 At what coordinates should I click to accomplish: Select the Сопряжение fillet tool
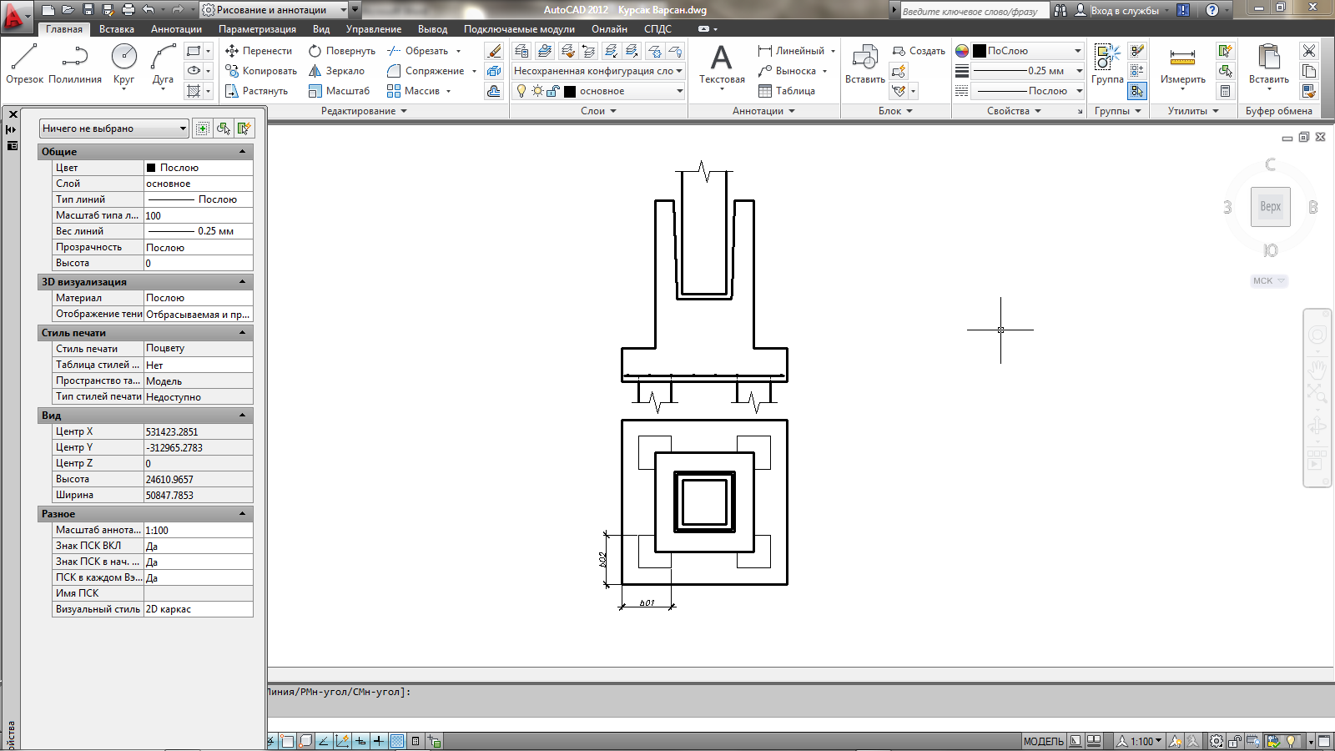426,71
